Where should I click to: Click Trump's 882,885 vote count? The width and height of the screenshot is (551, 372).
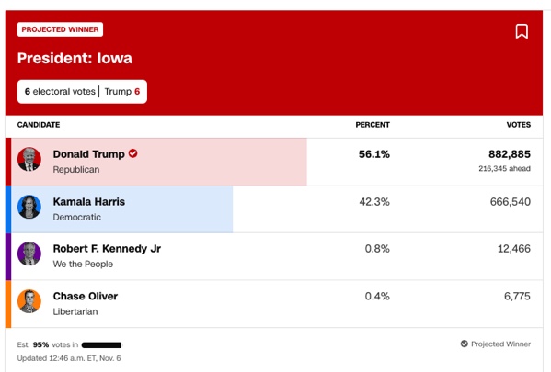pyautogui.click(x=510, y=154)
